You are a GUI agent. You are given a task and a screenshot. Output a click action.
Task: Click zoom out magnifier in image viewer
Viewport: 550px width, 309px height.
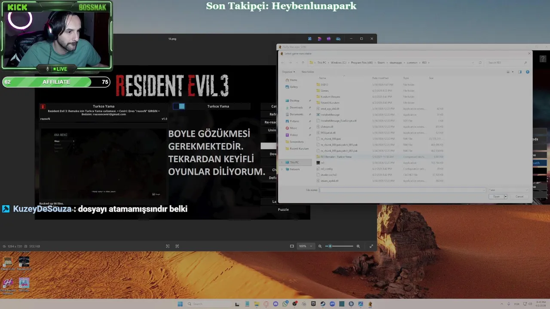(x=320, y=246)
